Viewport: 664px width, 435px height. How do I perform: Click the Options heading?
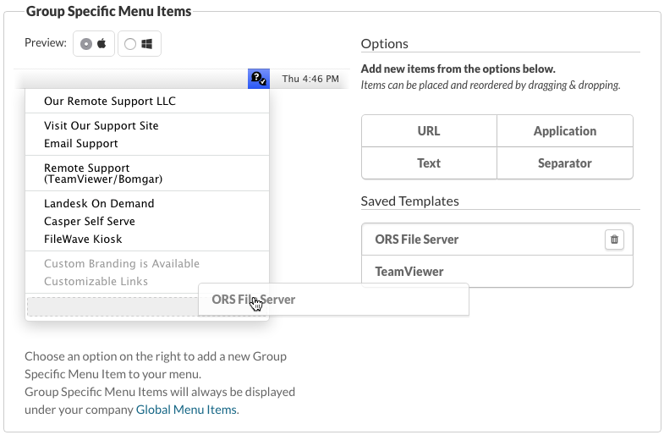(385, 44)
